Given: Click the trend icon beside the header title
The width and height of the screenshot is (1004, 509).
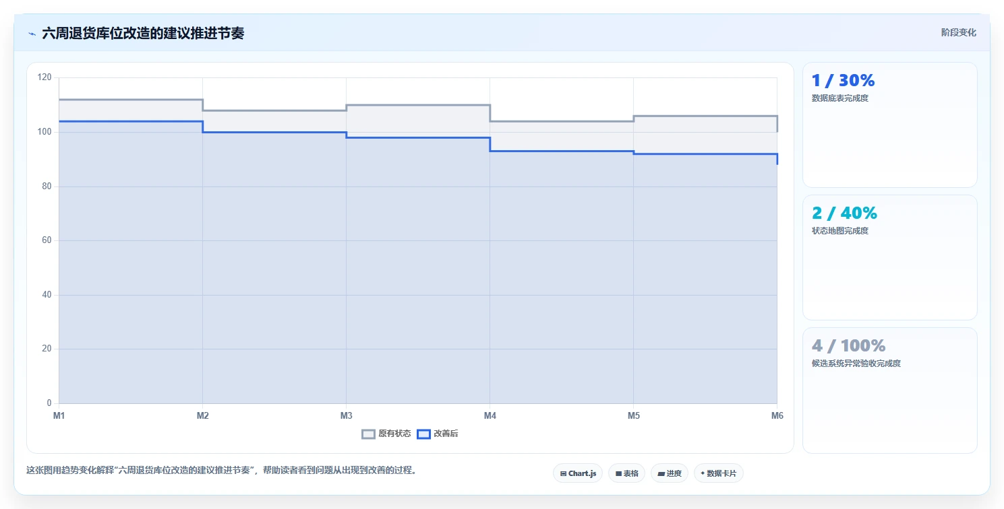Looking at the screenshot, I should click(32, 34).
